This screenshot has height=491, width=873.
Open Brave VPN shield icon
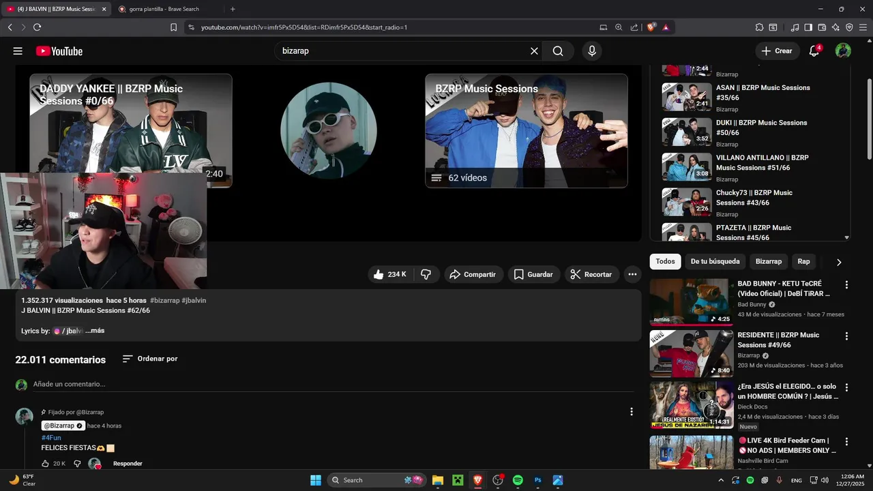coord(849,27)
